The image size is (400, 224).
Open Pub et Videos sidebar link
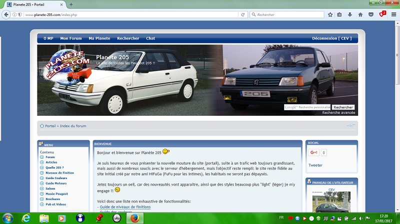[55, 204]
